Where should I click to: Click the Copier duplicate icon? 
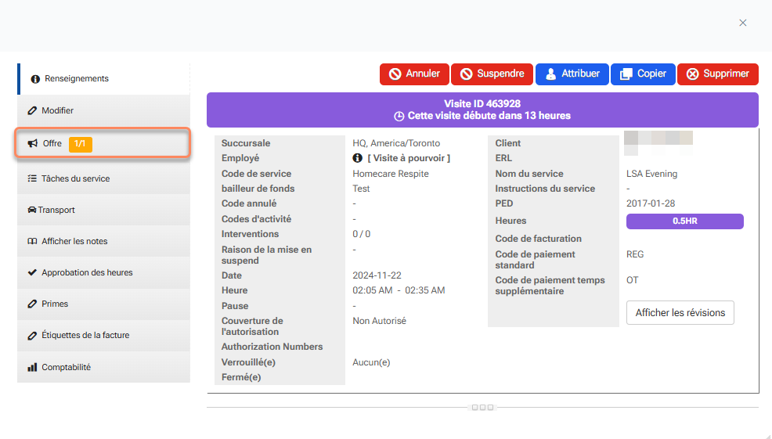coord(626,74)
